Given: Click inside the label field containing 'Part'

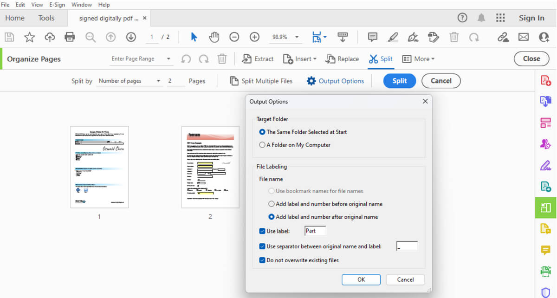Looking at the screenshot, I should (315, 231).
